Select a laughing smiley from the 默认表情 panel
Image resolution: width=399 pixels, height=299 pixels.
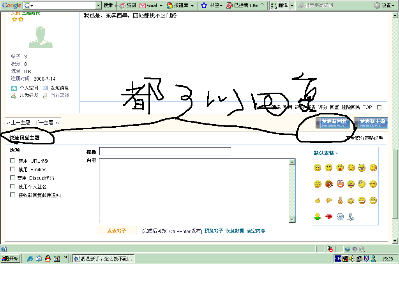pos(361,167)
